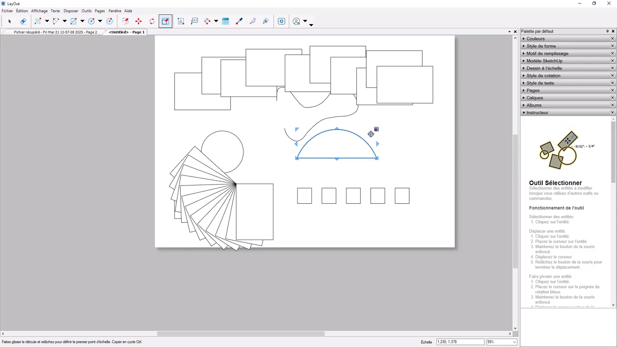
Task: Select the Sélectionner arrow tool
Action: click(x=10, y=21)
